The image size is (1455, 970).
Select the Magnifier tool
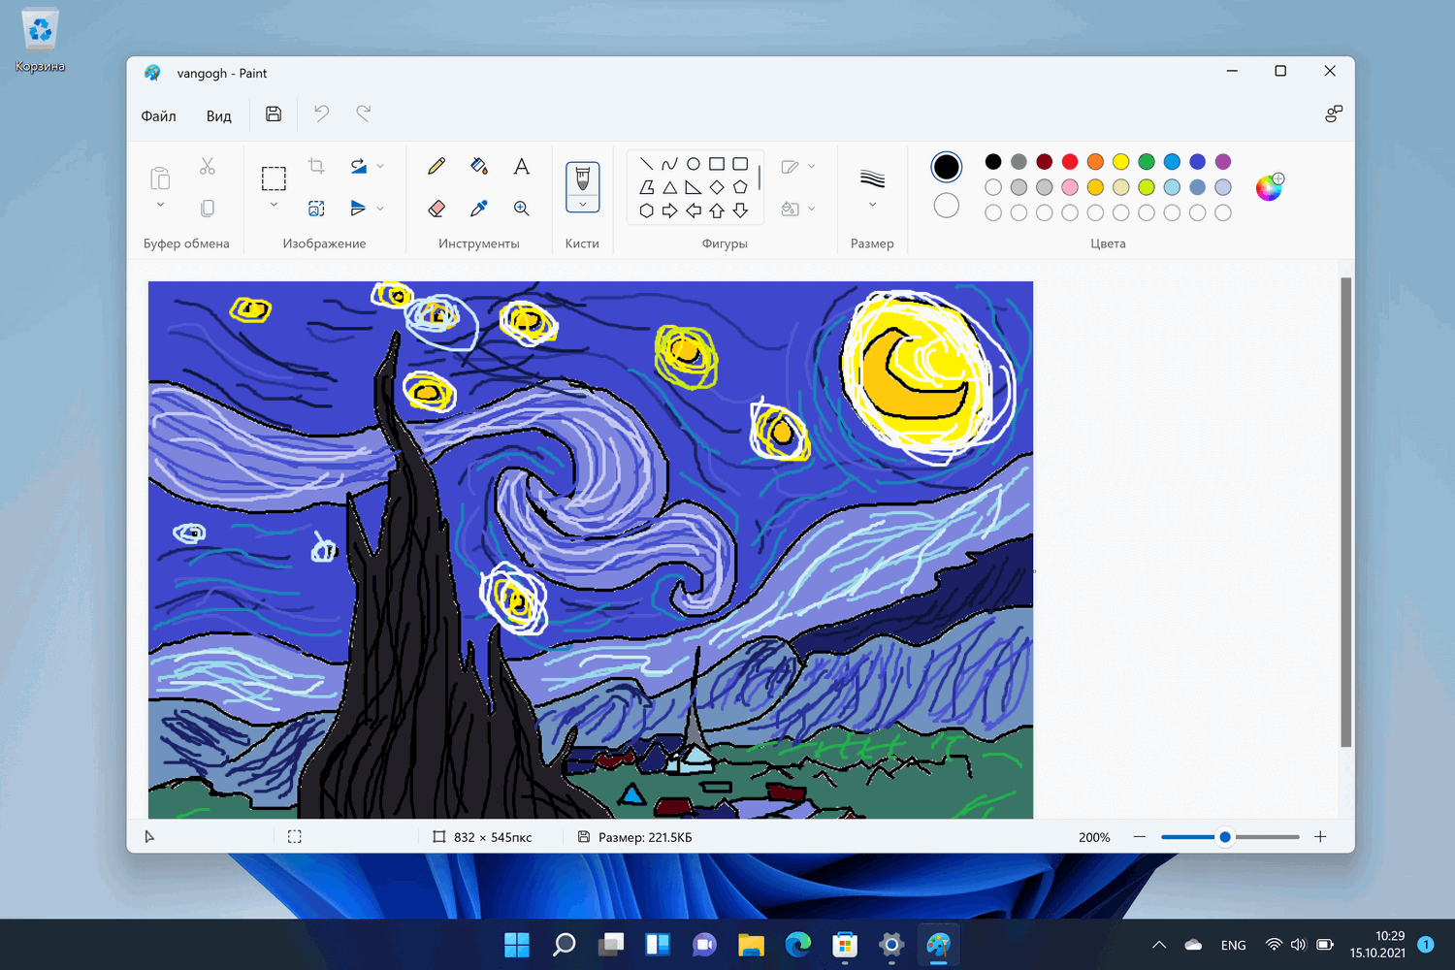click(x=522, y=209)
